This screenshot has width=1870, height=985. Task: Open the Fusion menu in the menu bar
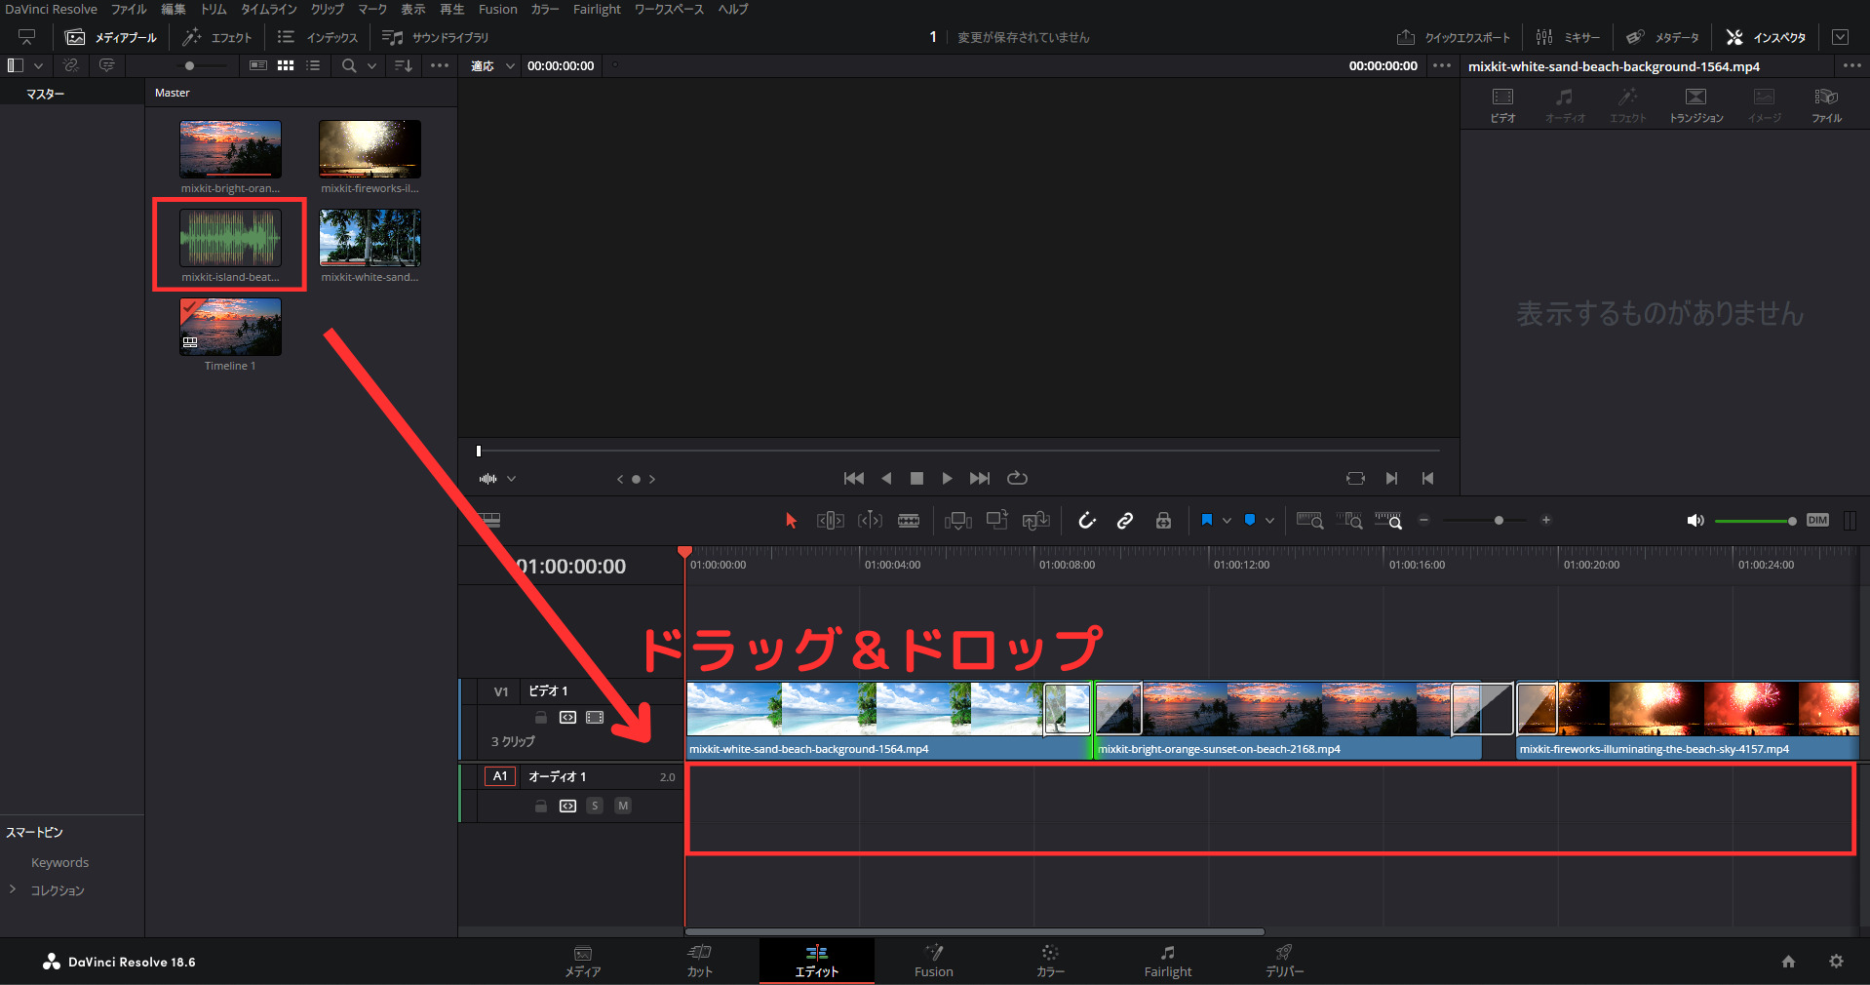[x=497, y=9]
